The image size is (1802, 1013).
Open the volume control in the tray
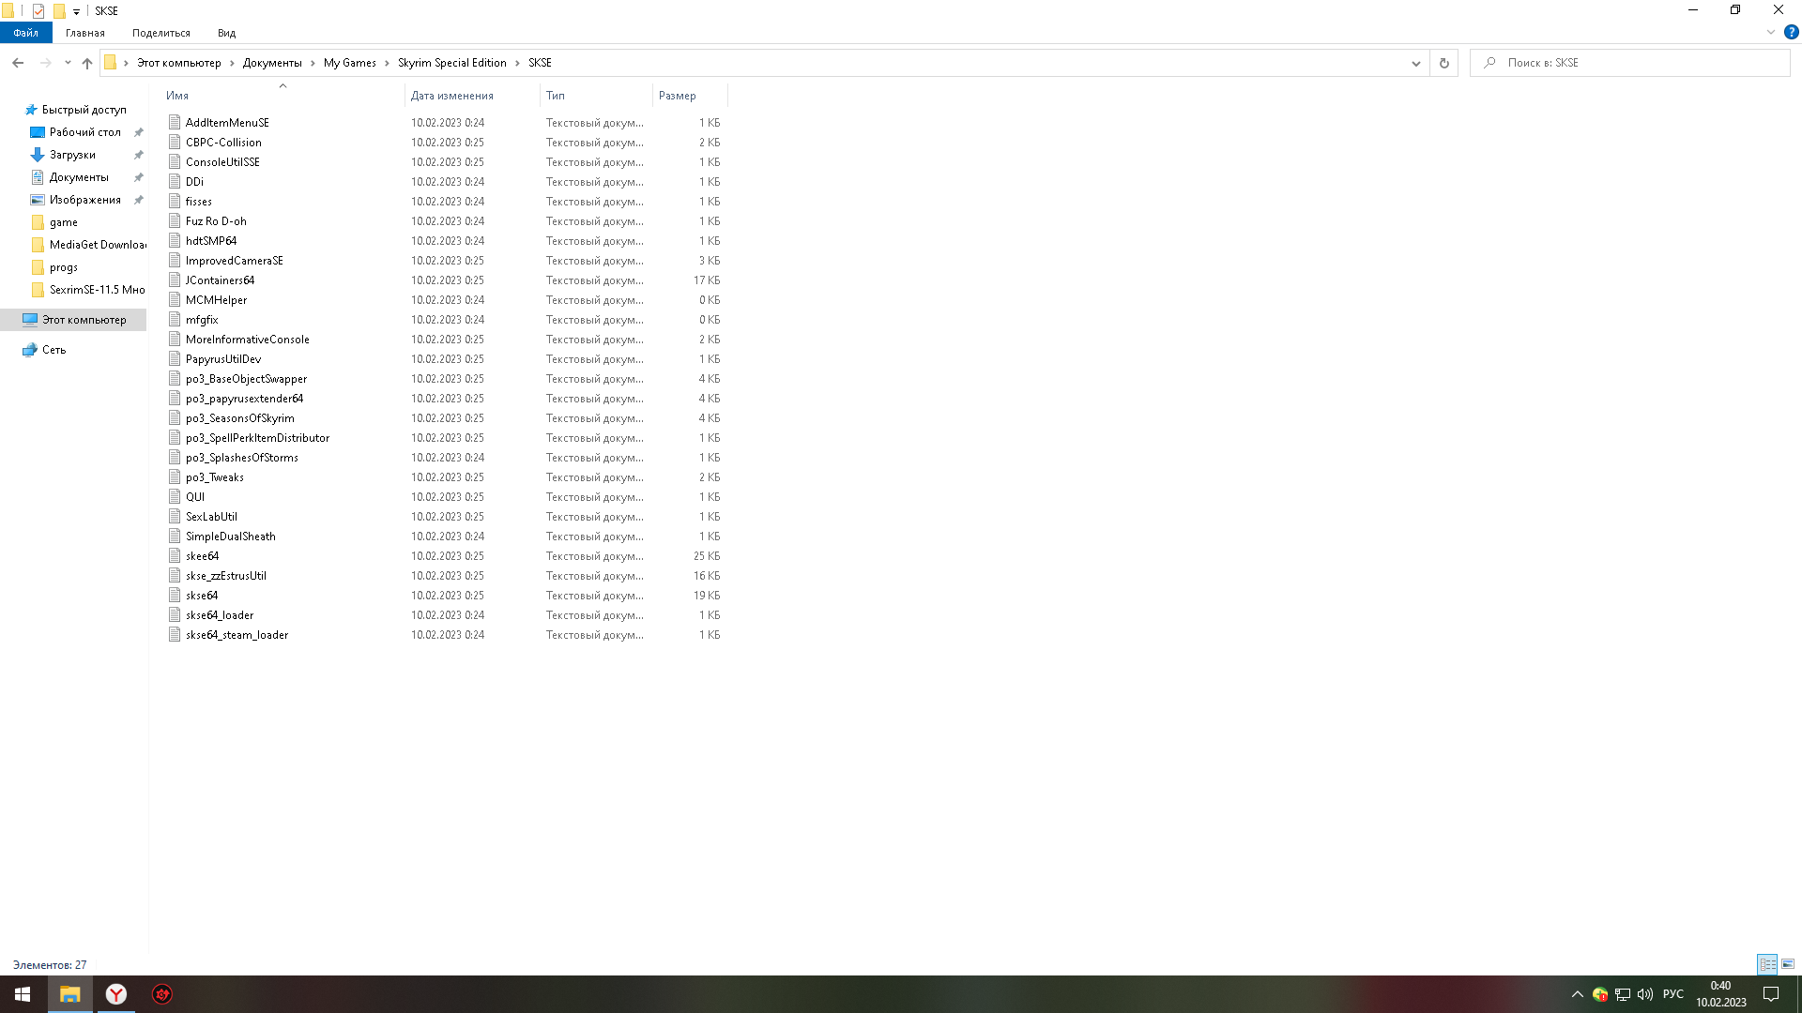1644,994
